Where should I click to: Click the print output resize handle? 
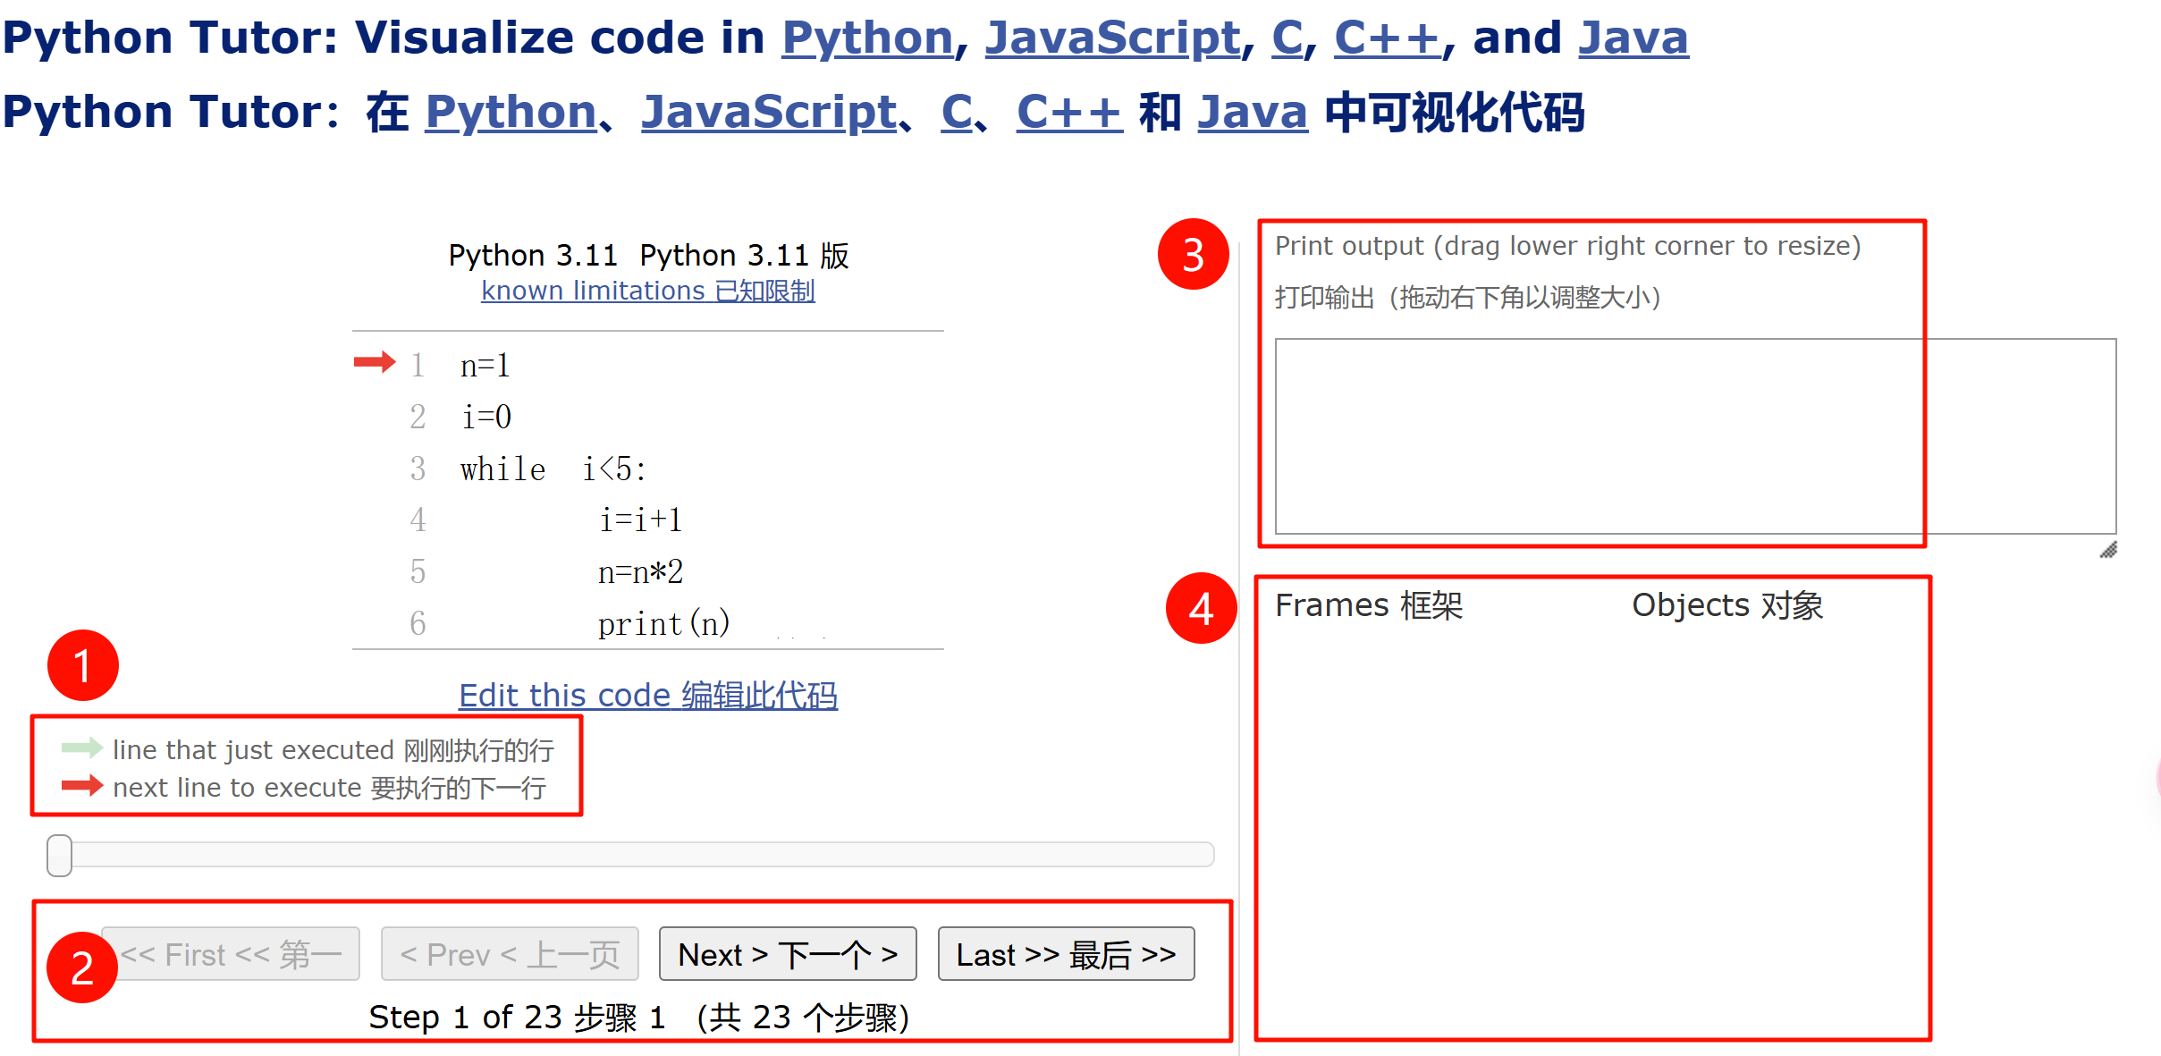[x=2108, y=550]
